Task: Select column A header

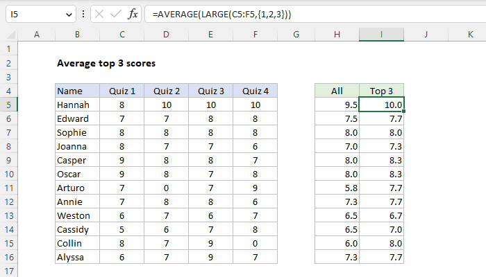Action: [x=37, y=35]
